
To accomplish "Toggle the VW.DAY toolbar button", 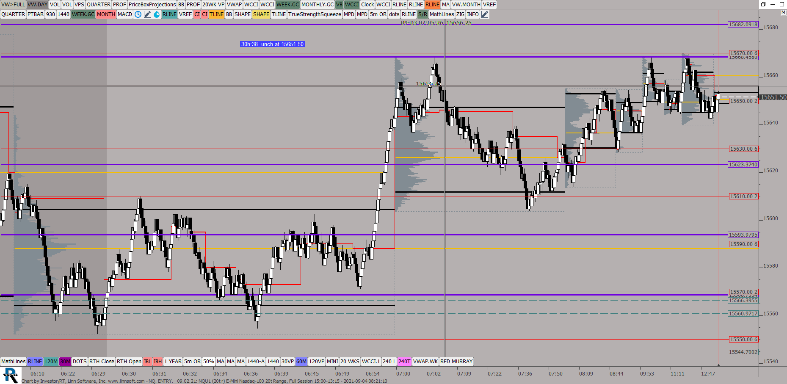I will click(x=37, y=5).
